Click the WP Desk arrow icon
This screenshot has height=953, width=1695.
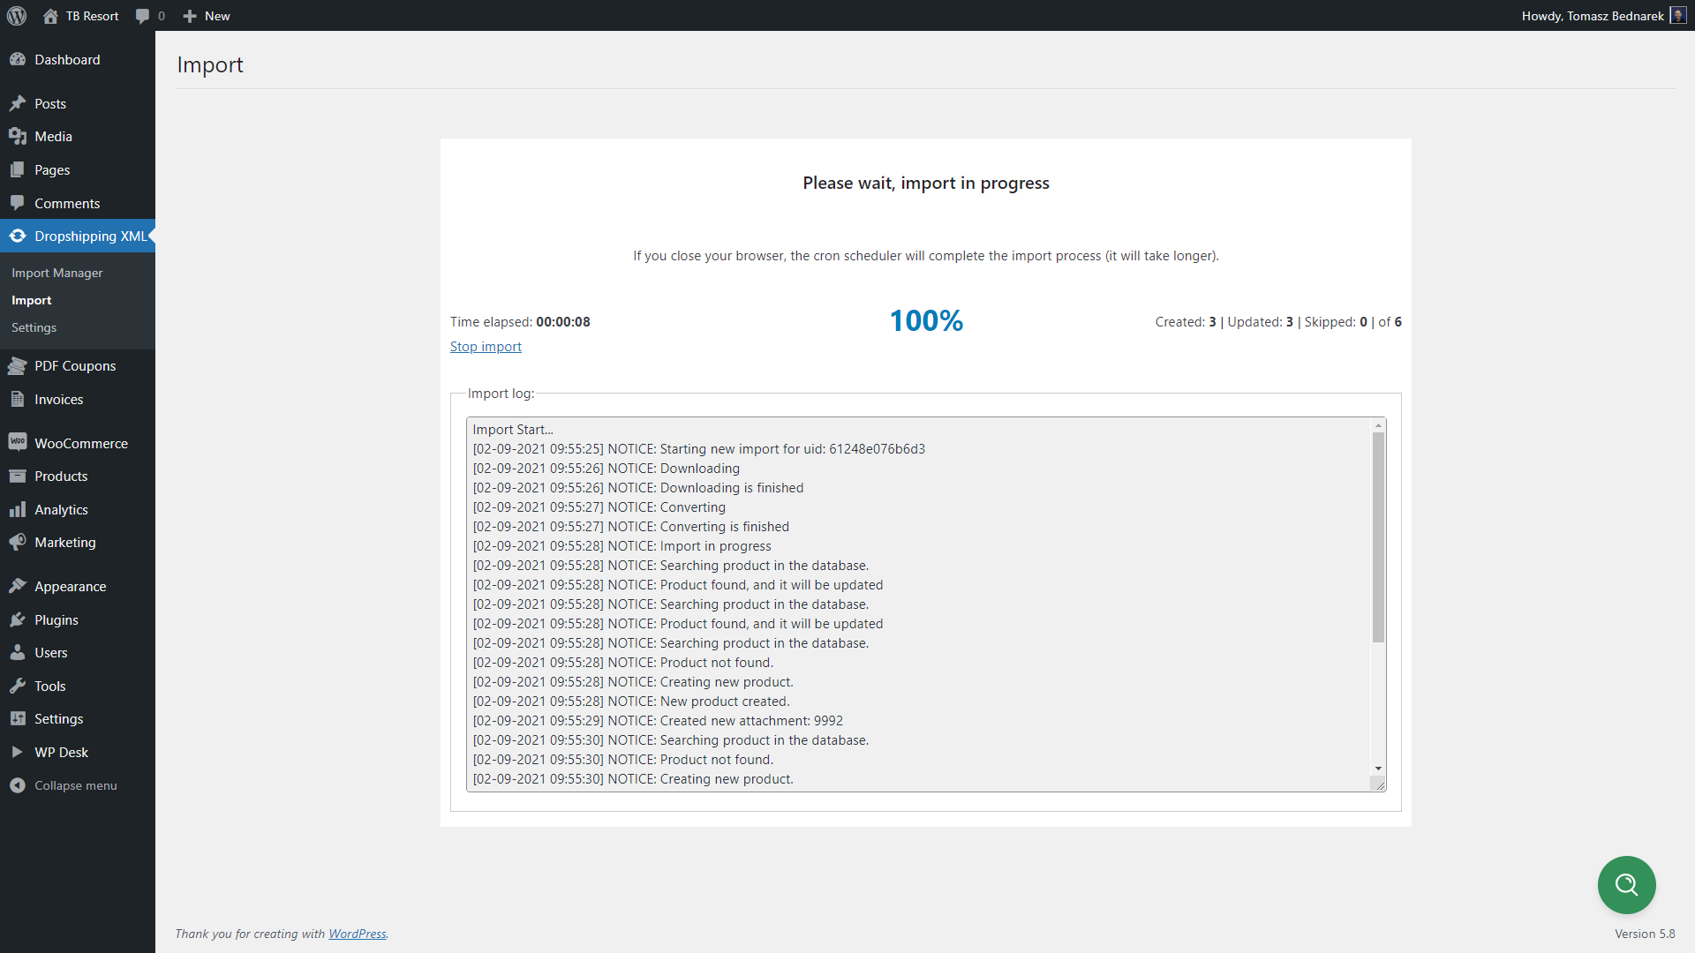click(x=18, y=752)
